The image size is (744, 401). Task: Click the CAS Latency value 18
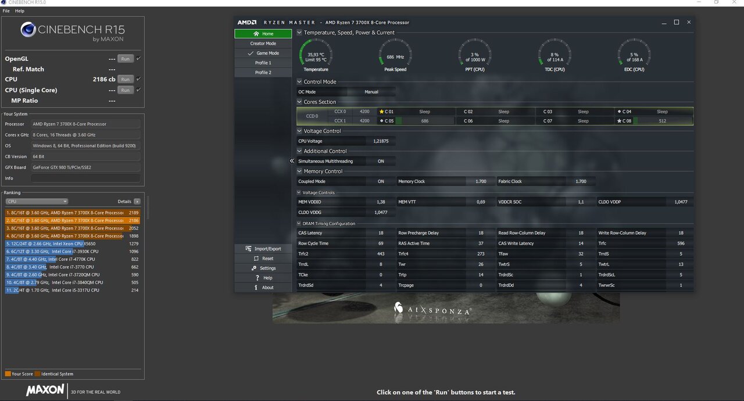coord(381,233)
